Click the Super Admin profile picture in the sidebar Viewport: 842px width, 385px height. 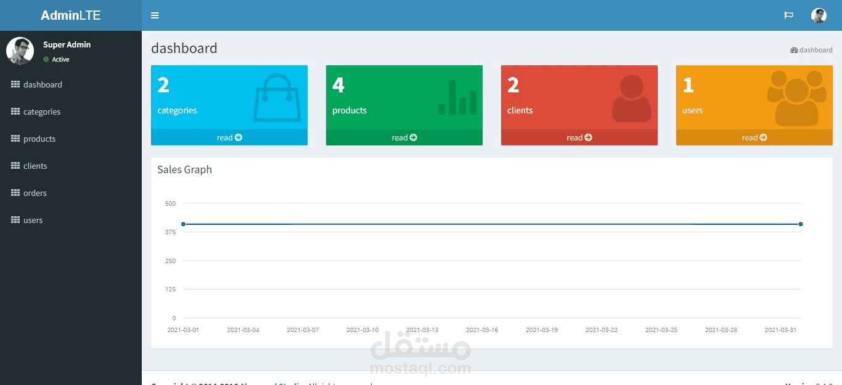[x=20, y=51]
